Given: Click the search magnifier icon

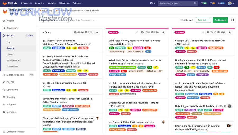Looking at the screenshot, I should [x=195, y=3].
